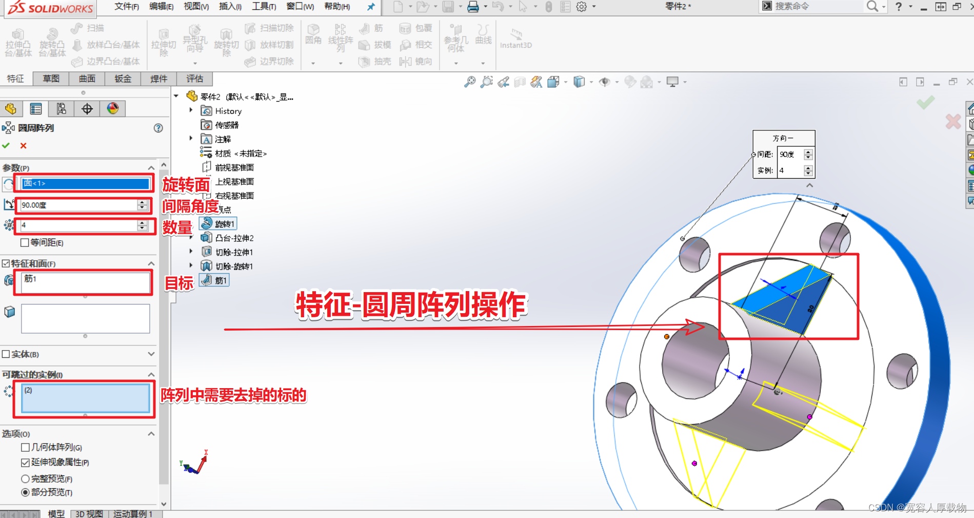Collapse the 参数 parameters section
This screenshot has width=974, height=518.
(x=151, y=168)
